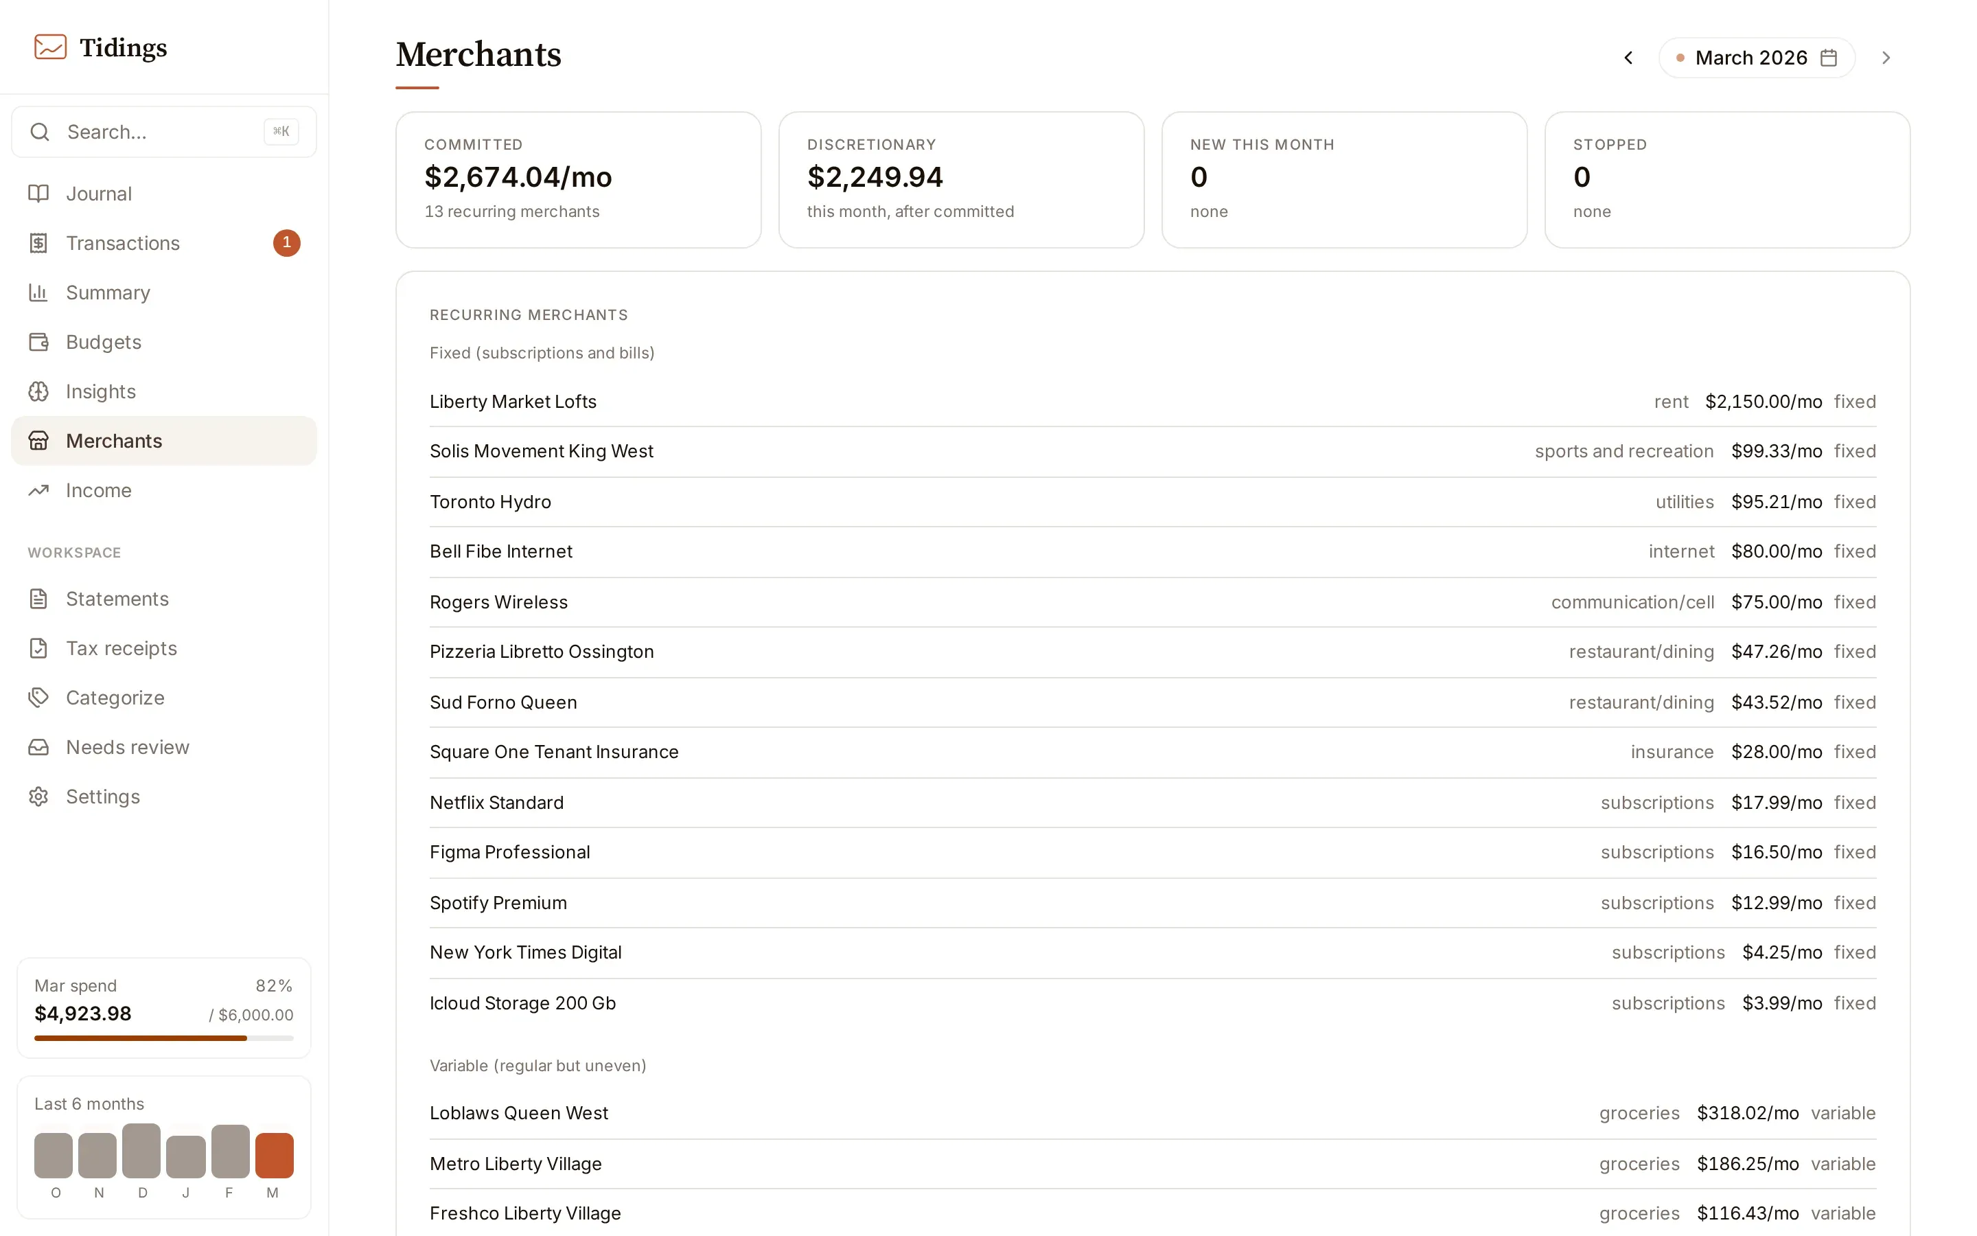Image resolution: width=1977 pixels, height=1236 pixels.
Task: Open the Icloud Storage 200 Gb row
Action: coord(1153,1003)
